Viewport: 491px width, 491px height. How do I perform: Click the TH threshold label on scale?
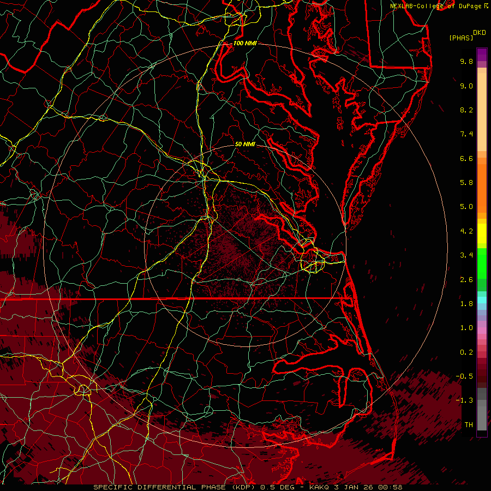coord(469,425)
